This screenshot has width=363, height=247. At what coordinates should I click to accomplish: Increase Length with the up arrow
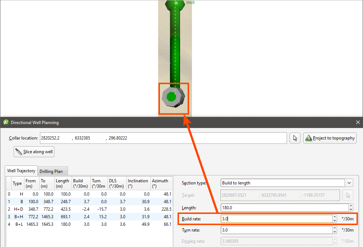click(351, 206)
